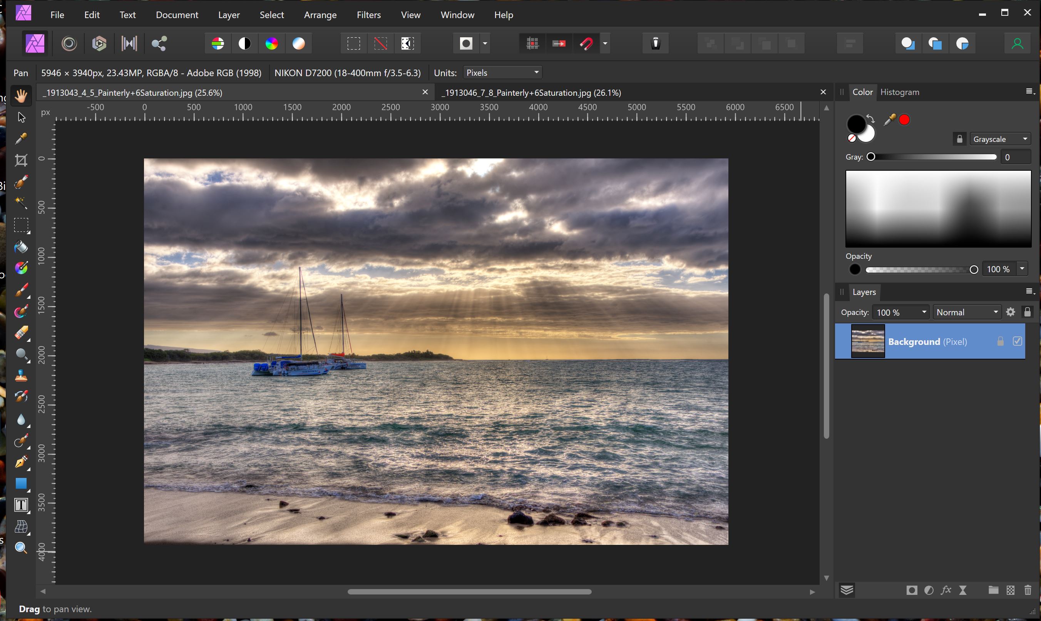The height and width of the screenshot is (621, 1041).
Task: Open the Units dropdown
Action: tap(502, 73)
